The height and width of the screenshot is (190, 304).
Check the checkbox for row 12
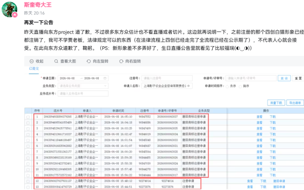28,181
